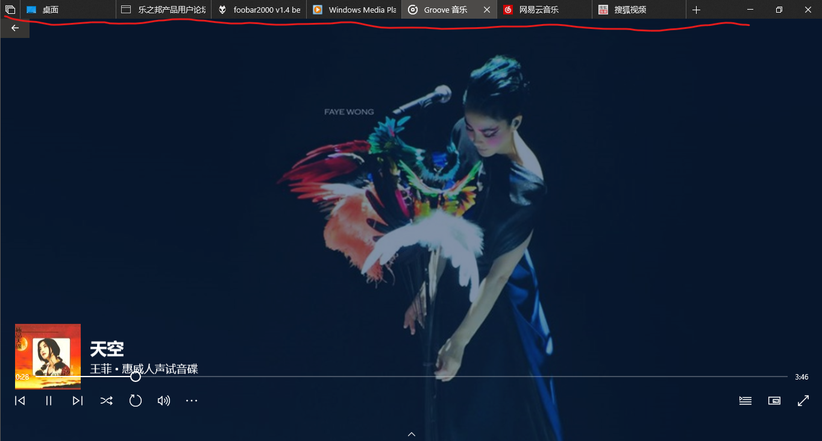Open artist link 王菲 • 惠威人声试音碟
Image resolution: width=822 pixels, height=441 pixels.
pos(144,369)
